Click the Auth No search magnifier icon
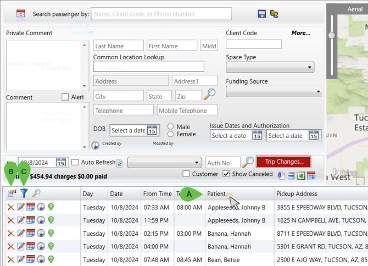The image size is (368, 266). point(248,162)
